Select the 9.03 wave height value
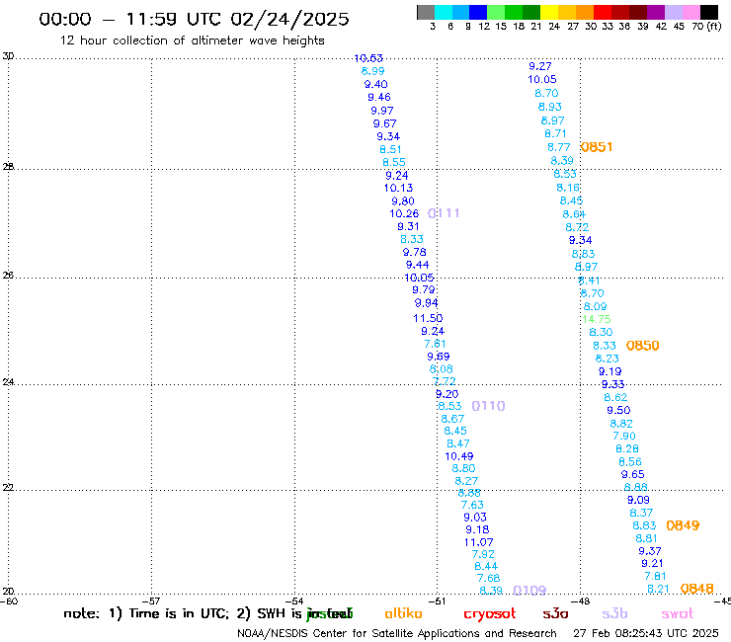Screen dimensions: 731x642 tap(475, 518)
